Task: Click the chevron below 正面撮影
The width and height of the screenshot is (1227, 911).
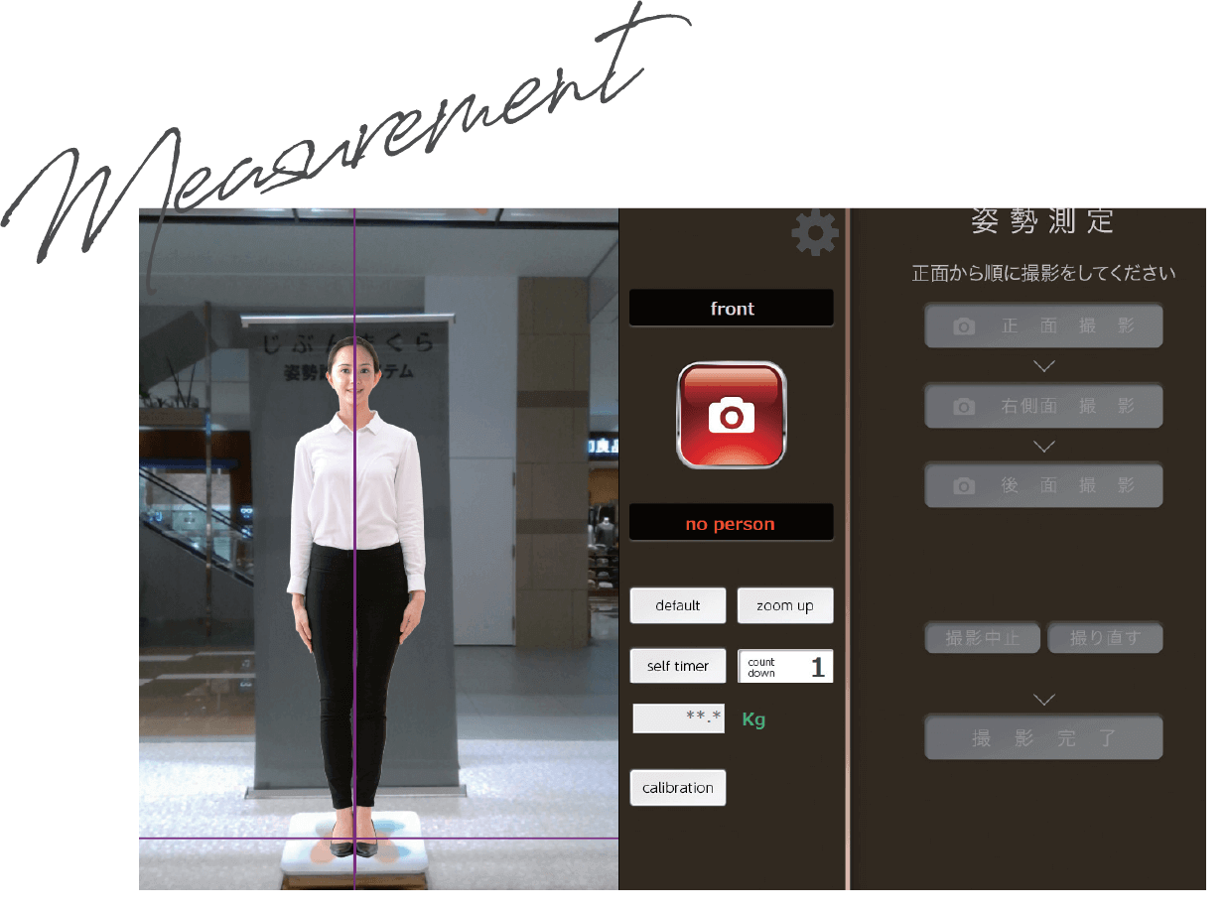Action: pos(1043,366)
